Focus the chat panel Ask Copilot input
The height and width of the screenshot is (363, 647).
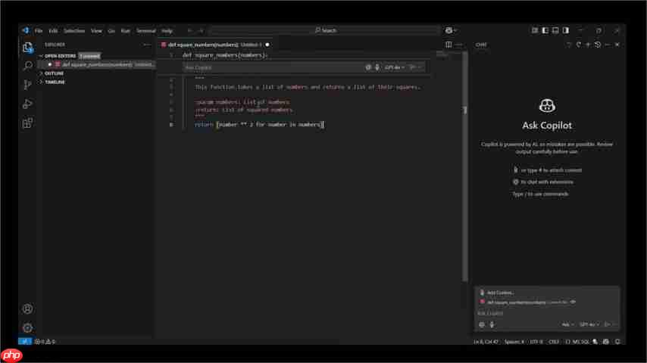pos(546,314)
